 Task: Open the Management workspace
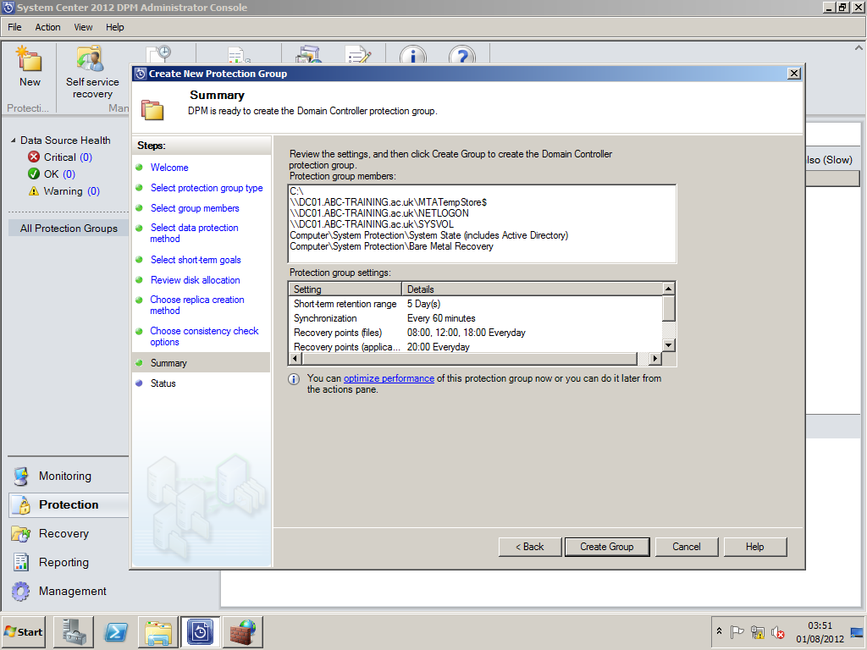[x=73, y=591]
